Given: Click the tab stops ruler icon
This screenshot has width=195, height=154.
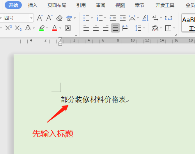Looking at the screenshot, I should pos(168,18).
